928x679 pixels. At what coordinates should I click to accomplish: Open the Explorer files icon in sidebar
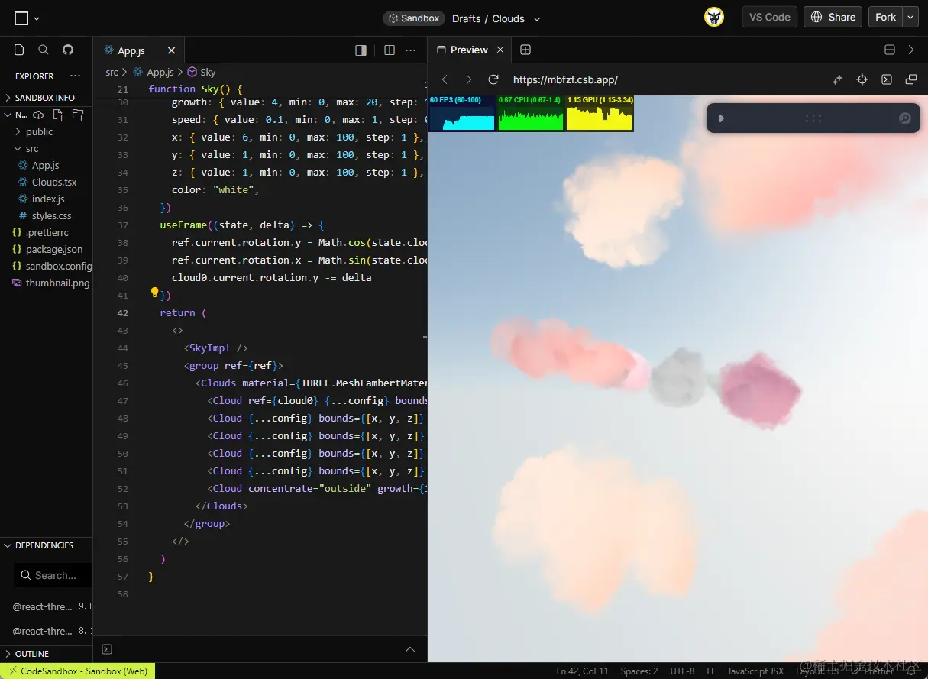point(19,50)
